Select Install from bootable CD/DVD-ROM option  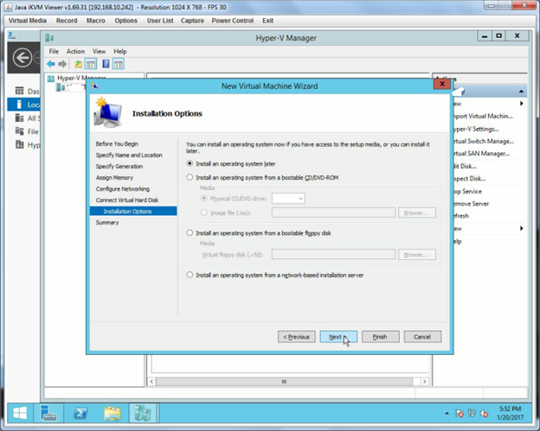coord(190,177)
